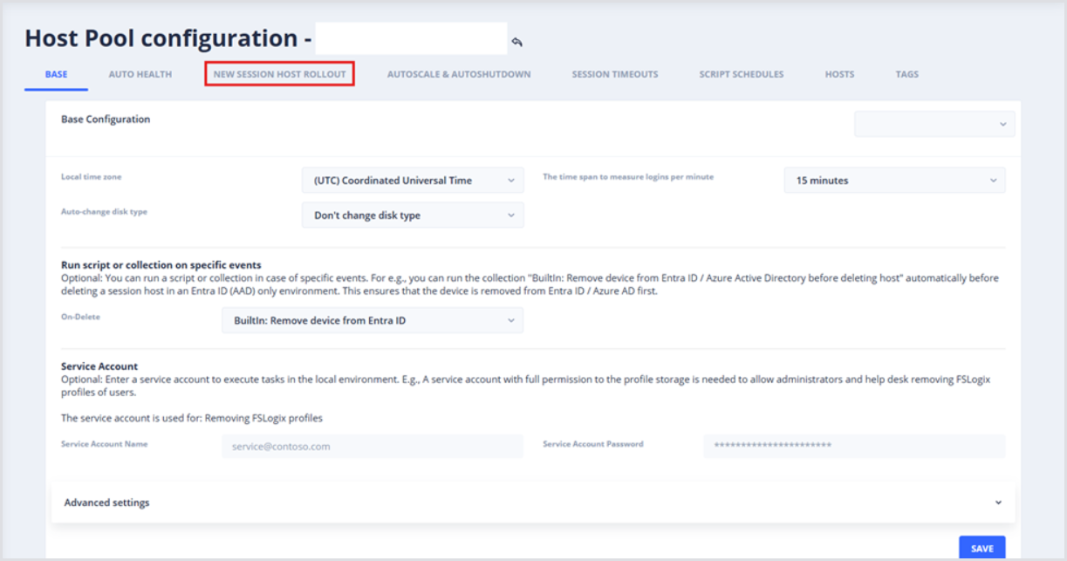Click the Base Configuration section heading
This screenshot has width=1067, height=561.
106,120
